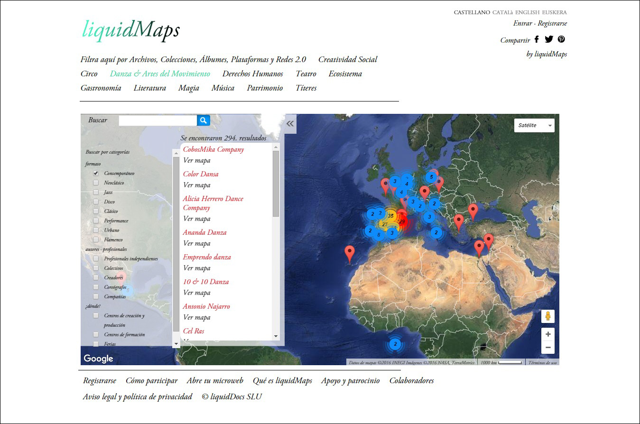Check the Compañías checkbox
Viewport: 640px width, 424px height.
pos(96,296)
